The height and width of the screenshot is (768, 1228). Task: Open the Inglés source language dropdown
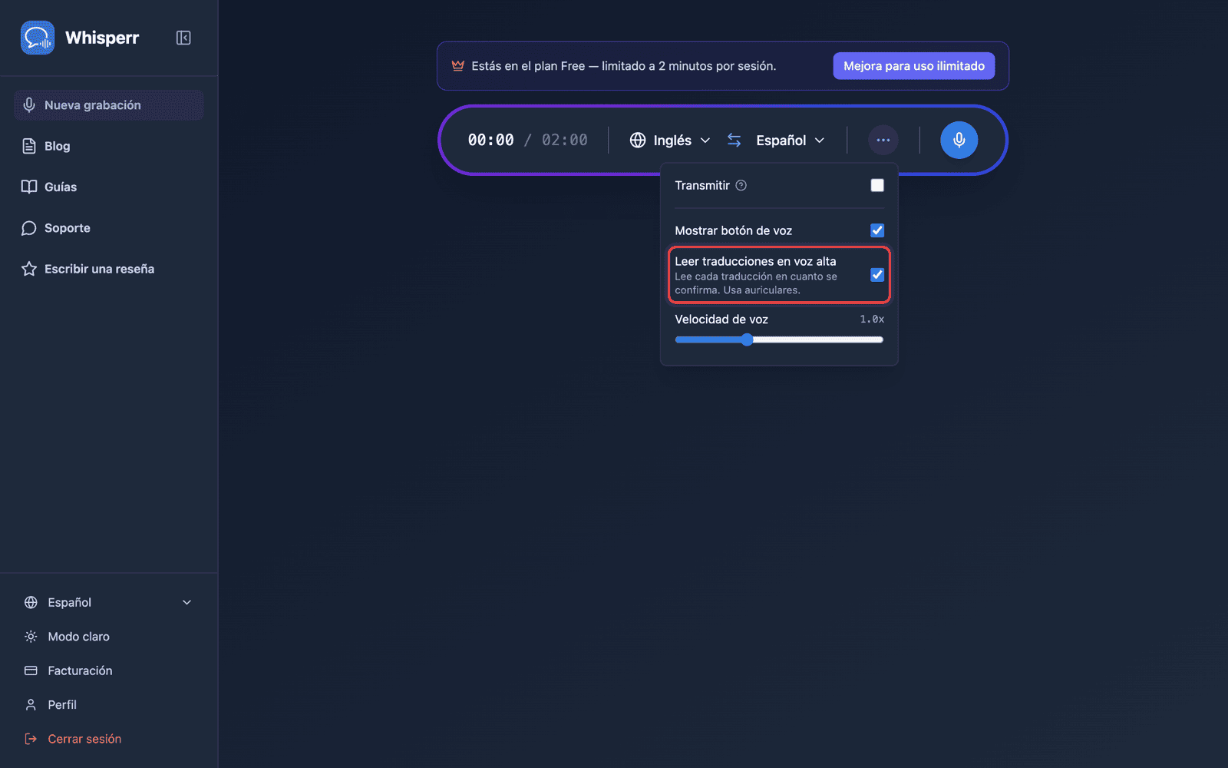(670, 140)
